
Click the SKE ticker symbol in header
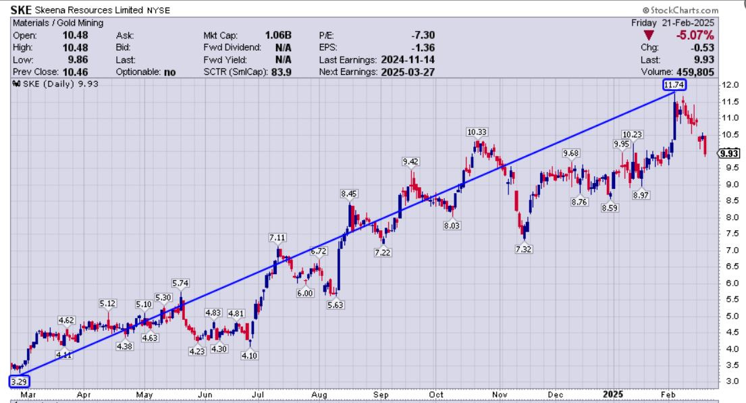[21, 10]
